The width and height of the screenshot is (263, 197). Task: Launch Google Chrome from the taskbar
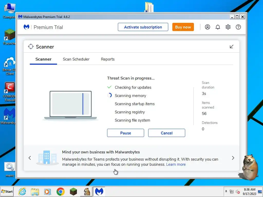tap(61, 192)
